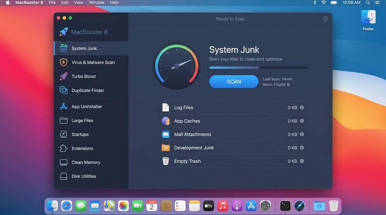The height and width of the screenshot is (215, 386).
Task: Click the Clean Memory icon
Action: 64,162
